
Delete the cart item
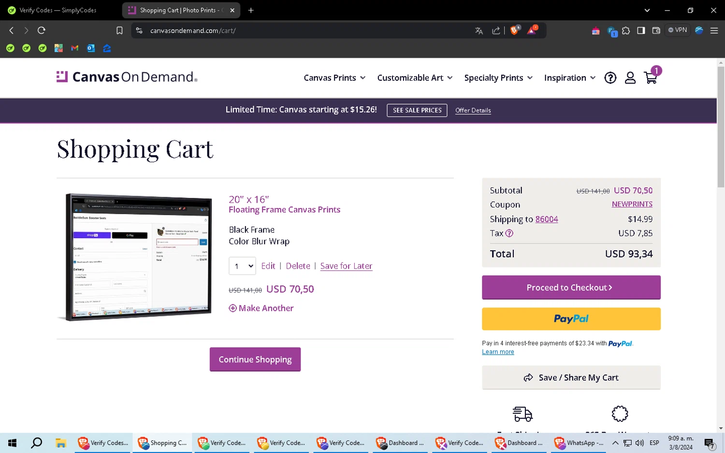click(x=298, y=266)
